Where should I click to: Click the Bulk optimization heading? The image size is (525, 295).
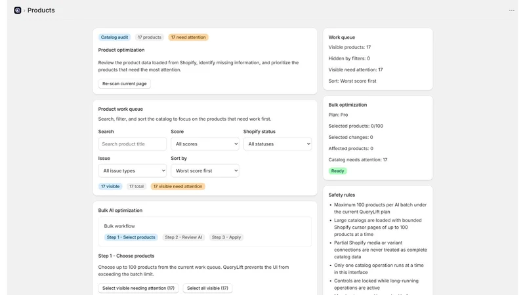[x=348, y=105]
